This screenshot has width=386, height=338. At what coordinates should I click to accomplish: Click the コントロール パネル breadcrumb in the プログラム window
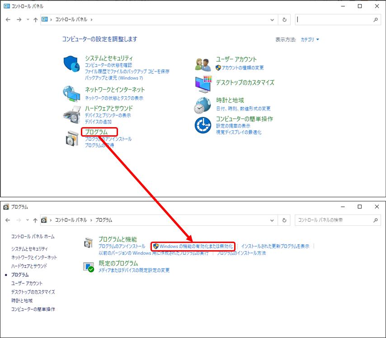[x=71, y=220]
